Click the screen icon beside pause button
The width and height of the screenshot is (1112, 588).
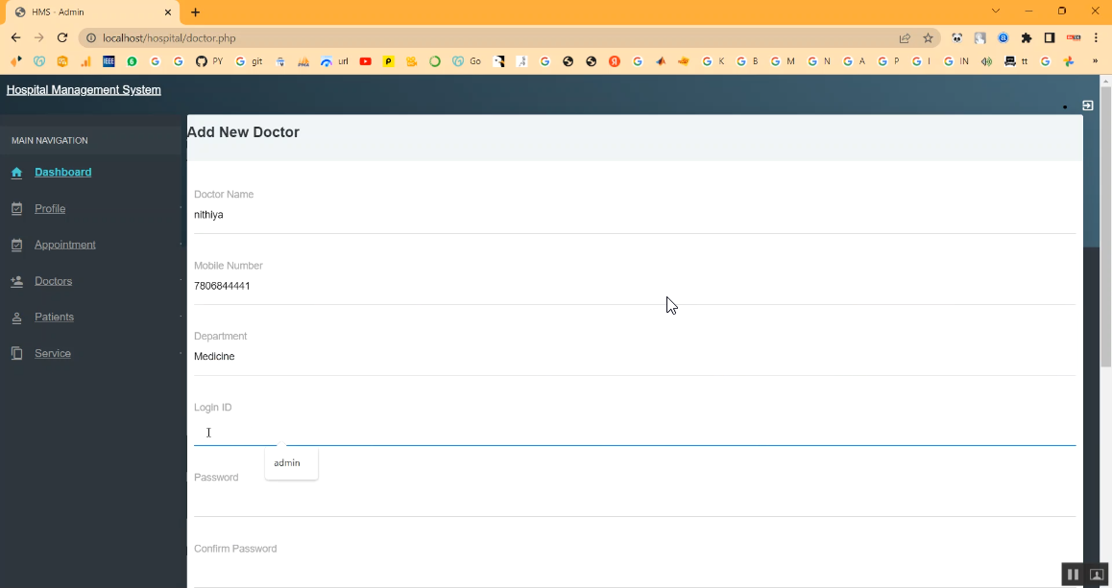tap(1097, 575)
